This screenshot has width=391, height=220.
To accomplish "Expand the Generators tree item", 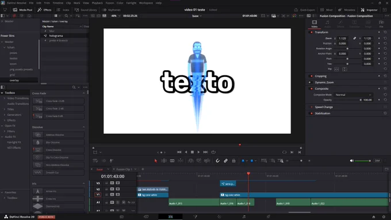I will click(x=5, y=115).
